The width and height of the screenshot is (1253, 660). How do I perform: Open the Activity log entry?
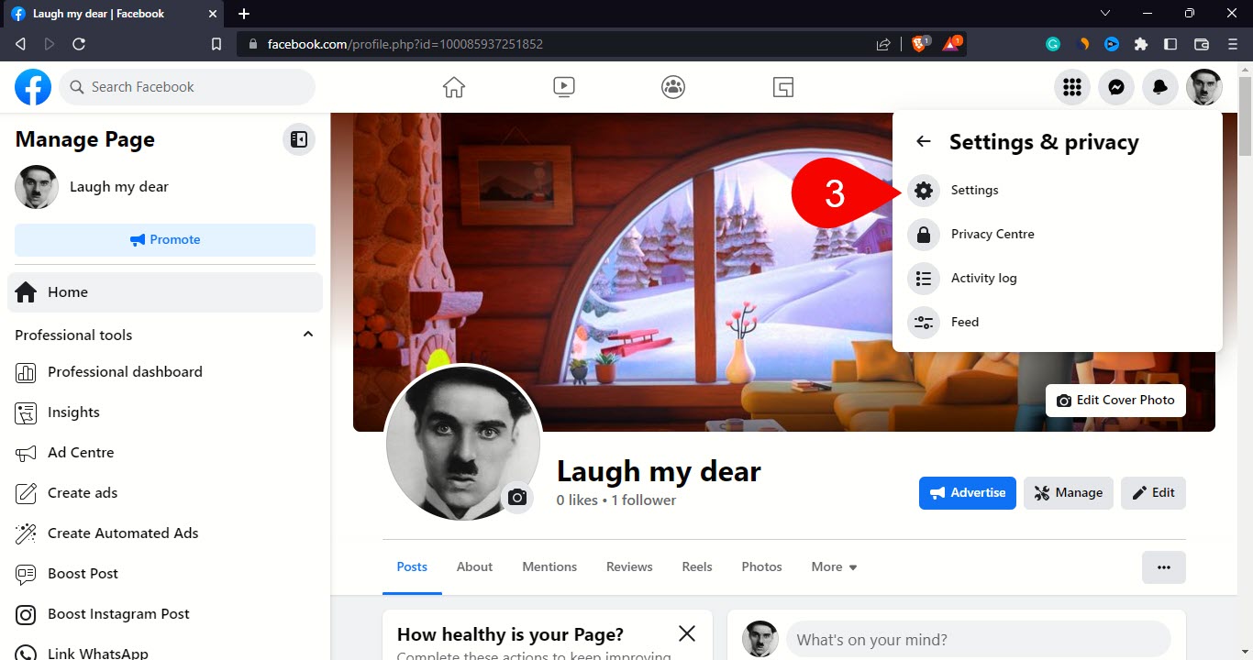point(984,278)
